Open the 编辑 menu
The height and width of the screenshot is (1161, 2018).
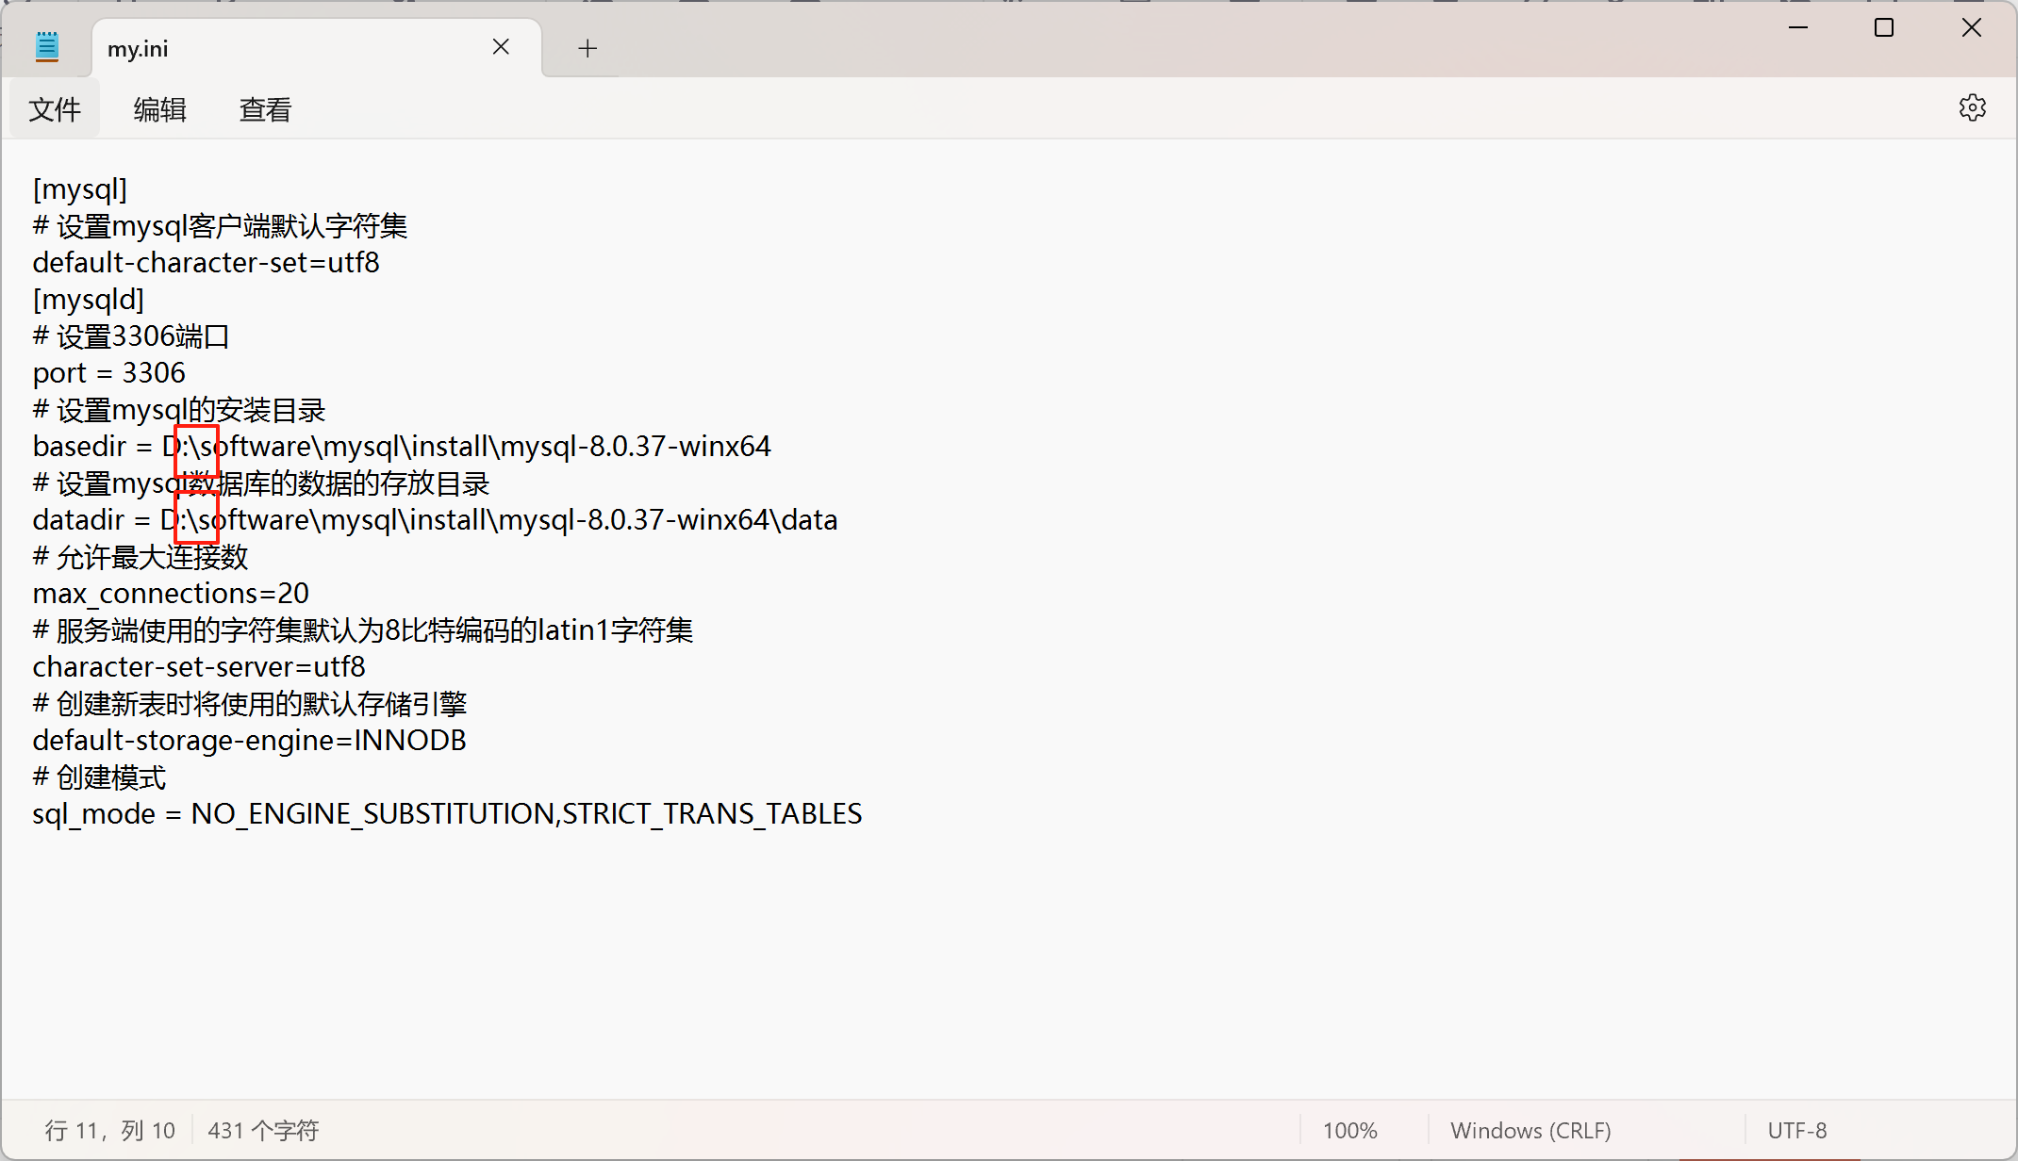159,109
